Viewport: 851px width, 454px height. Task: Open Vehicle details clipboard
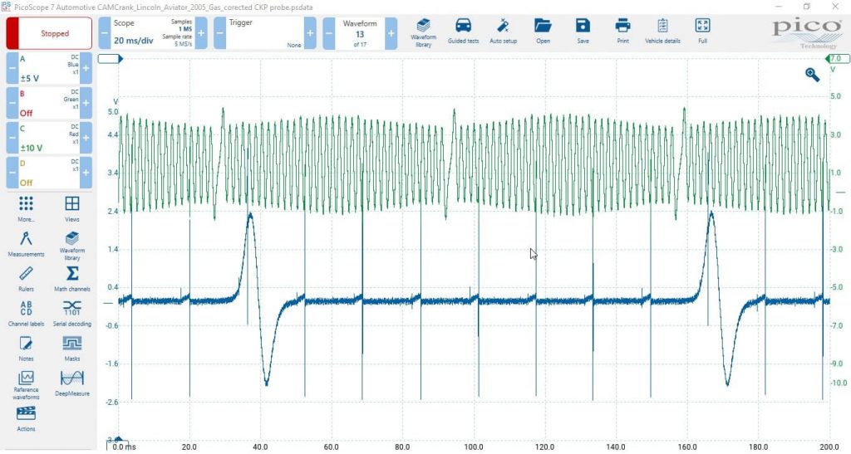(x=662, y=32)
